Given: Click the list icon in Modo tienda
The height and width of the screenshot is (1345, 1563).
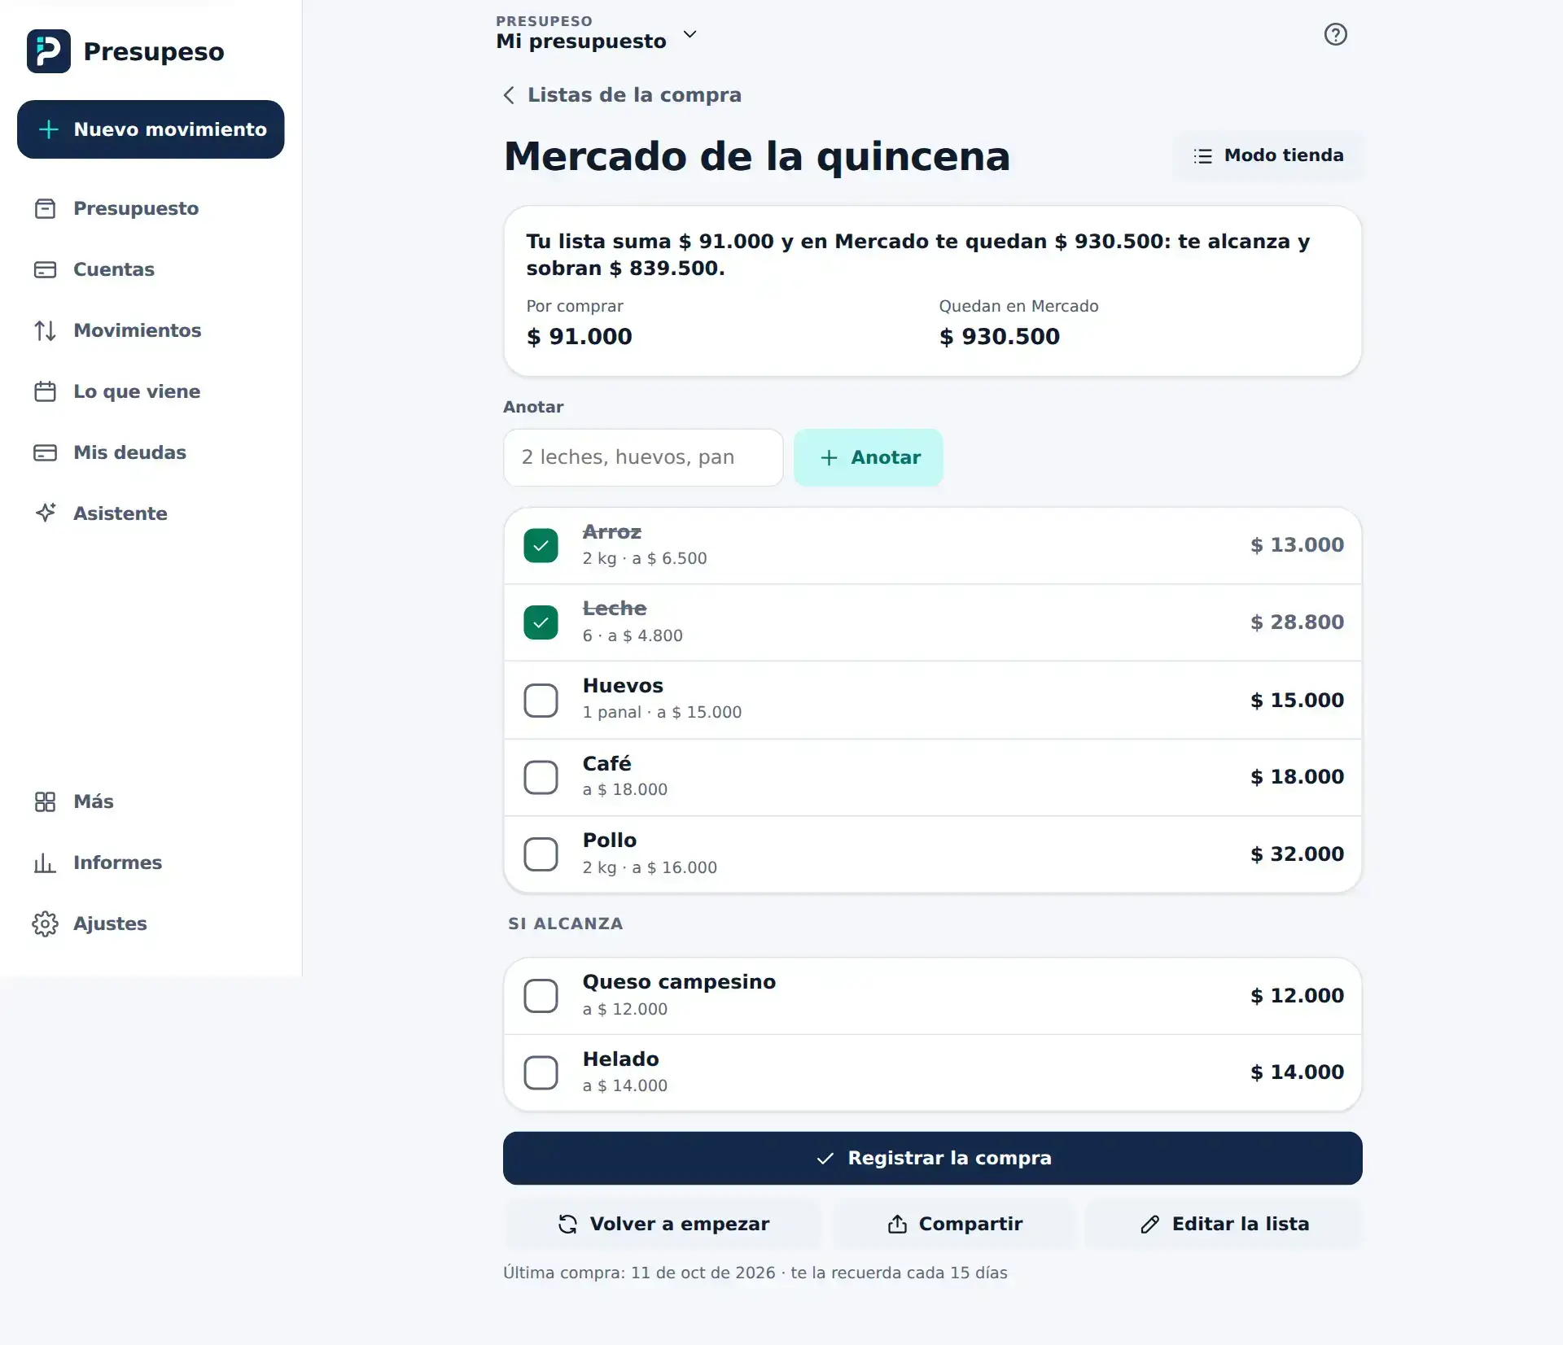Looking at the screenshot, I should click(1202, 156).
